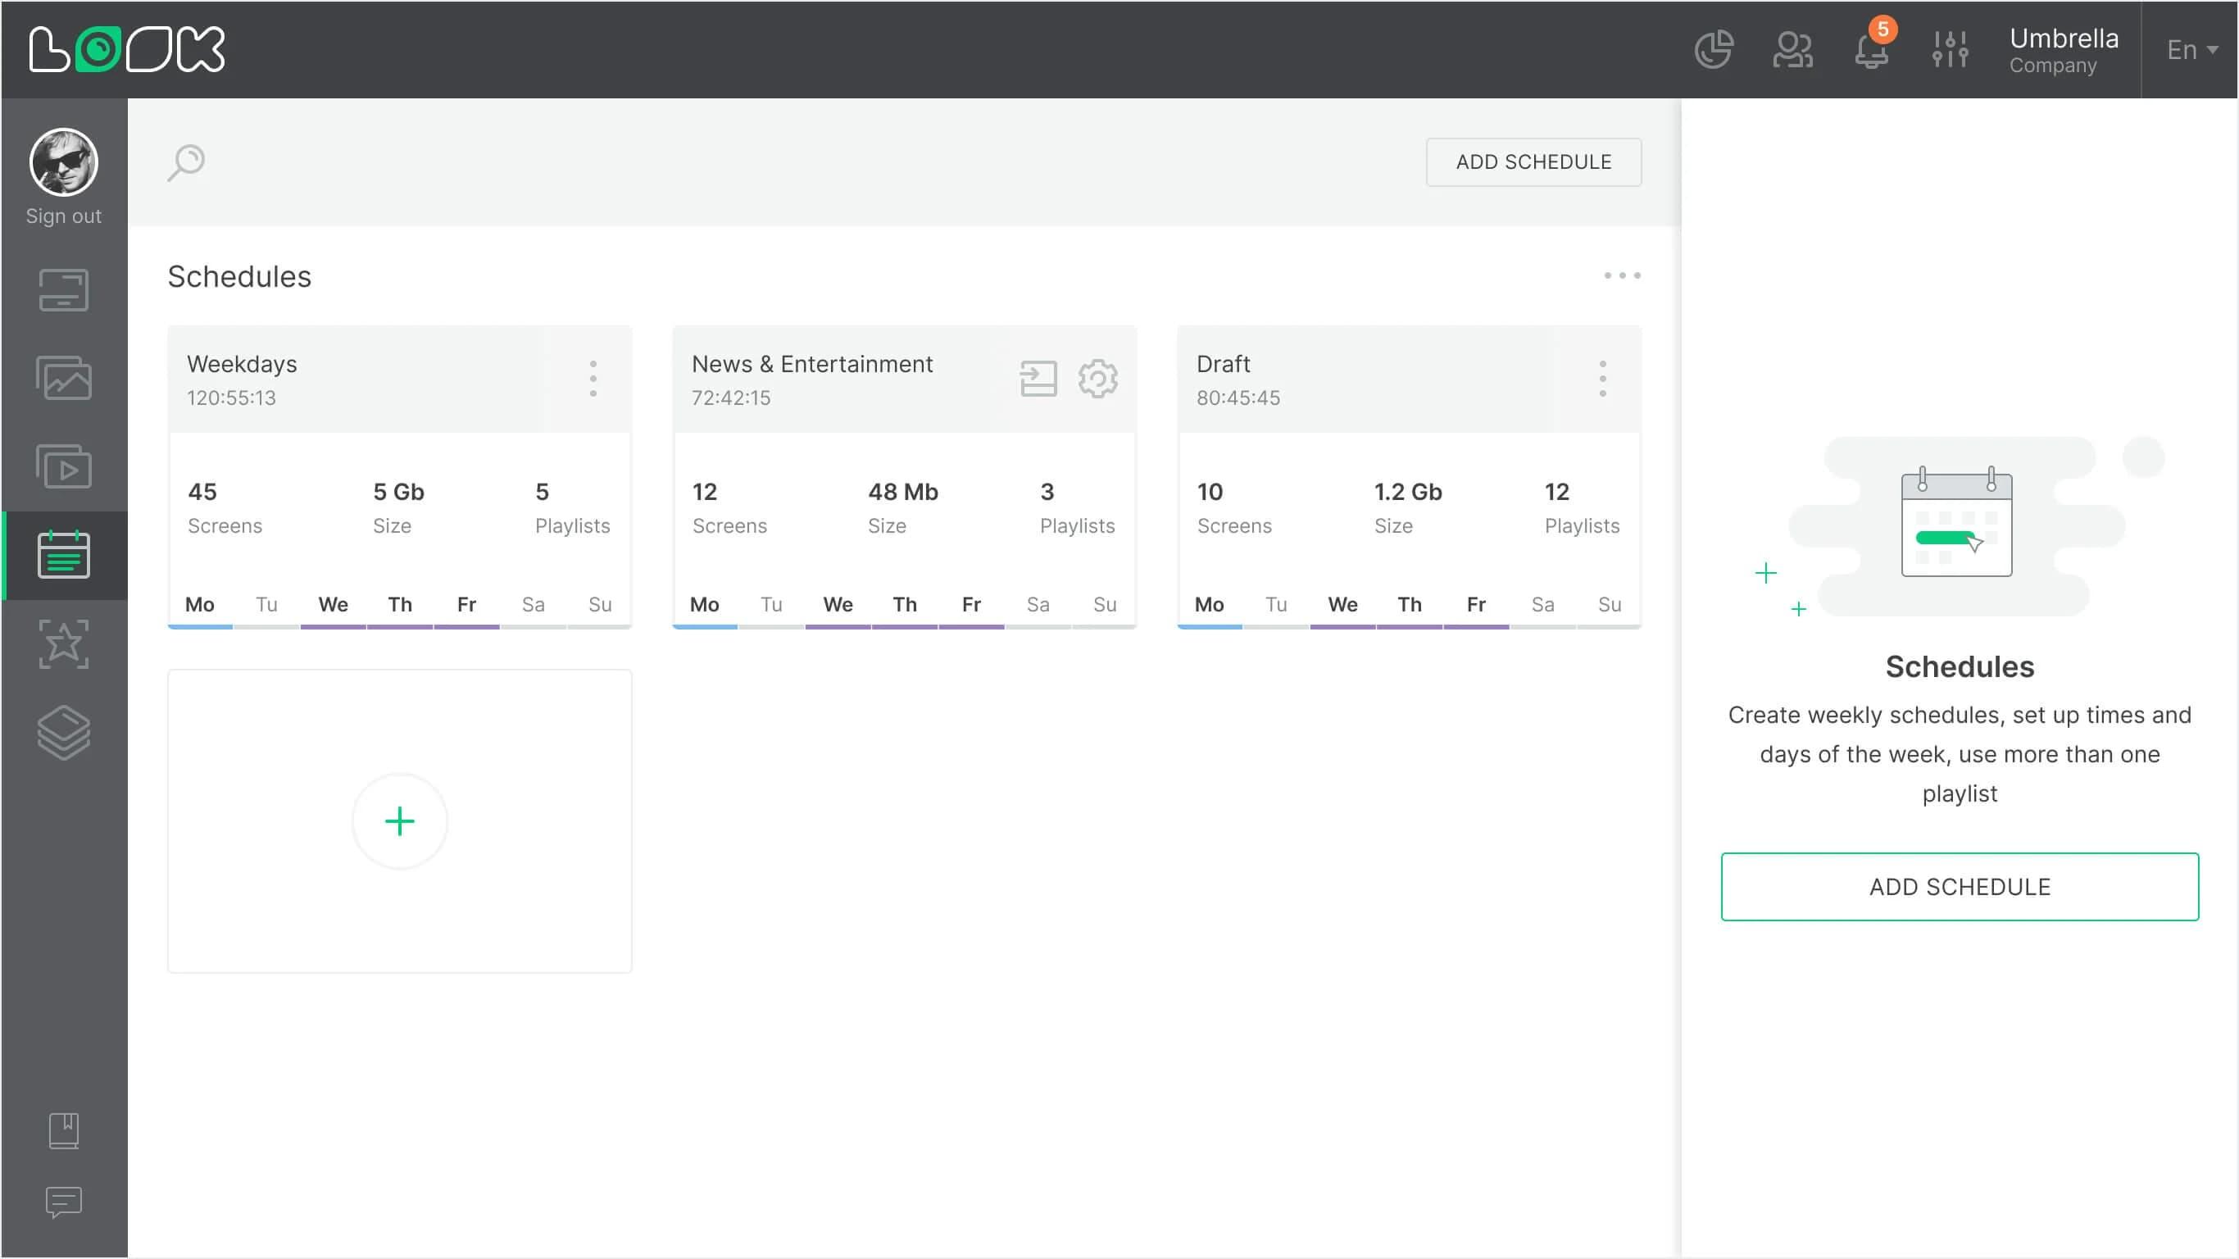Open the analytics pie chart icon
This screenshot has height=1259, width=2239.
(1713, 48)
